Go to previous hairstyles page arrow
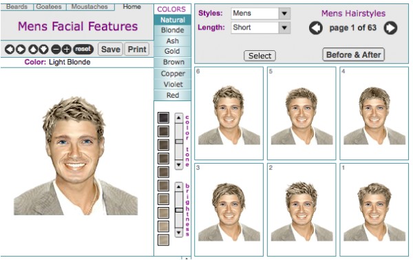Image resolution: width=413 pixels, height=260 pixels. click(x=316, y=28)
